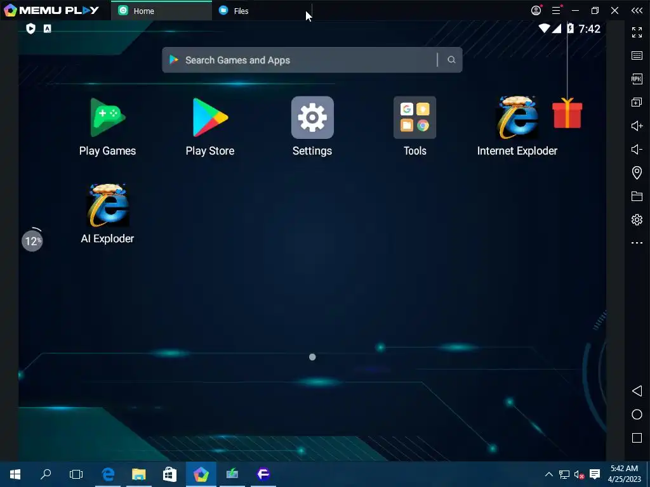Tap the Android Home circle button
The width and height of the screenshot is (650, 487).
[x=637, y=415]
